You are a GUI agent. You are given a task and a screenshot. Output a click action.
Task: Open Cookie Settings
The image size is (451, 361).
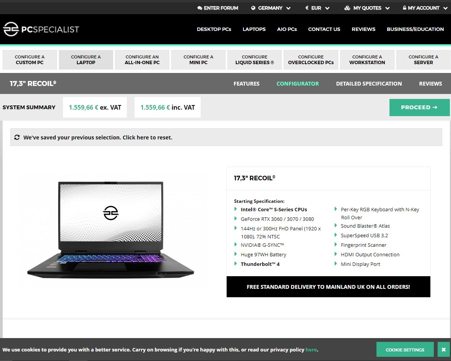(405, 350)
